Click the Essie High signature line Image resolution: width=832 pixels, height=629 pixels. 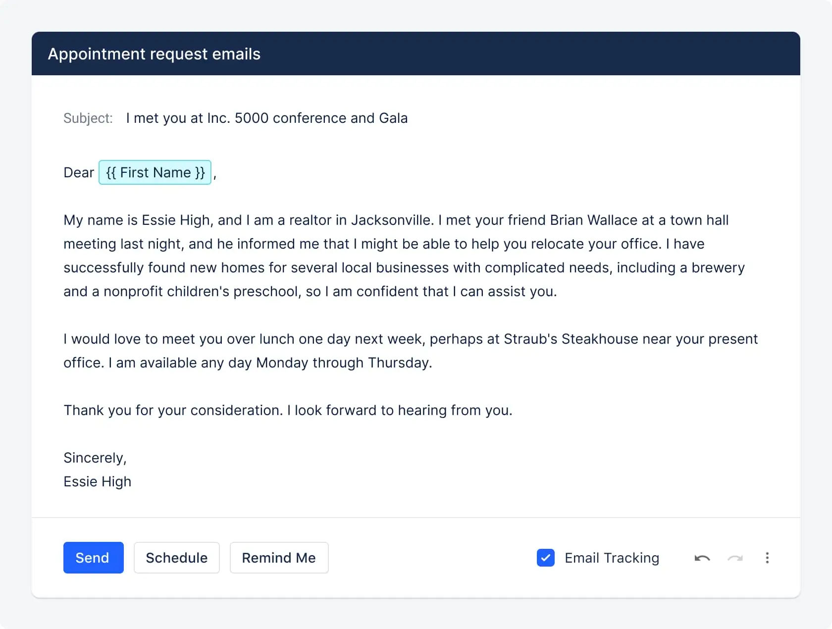(97, 481)
